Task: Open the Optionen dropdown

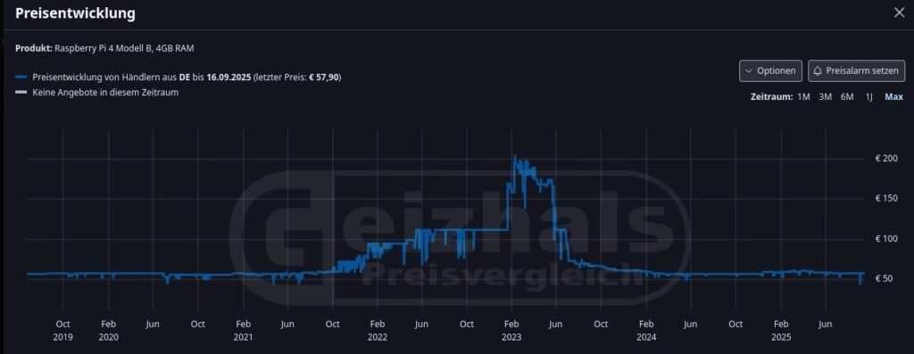Action: point(770,71)
